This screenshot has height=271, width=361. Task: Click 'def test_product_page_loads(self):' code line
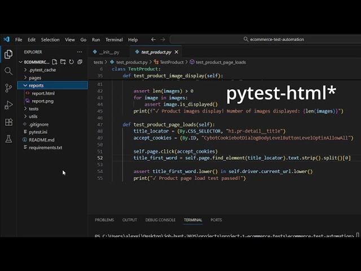(x=169, y=124)
